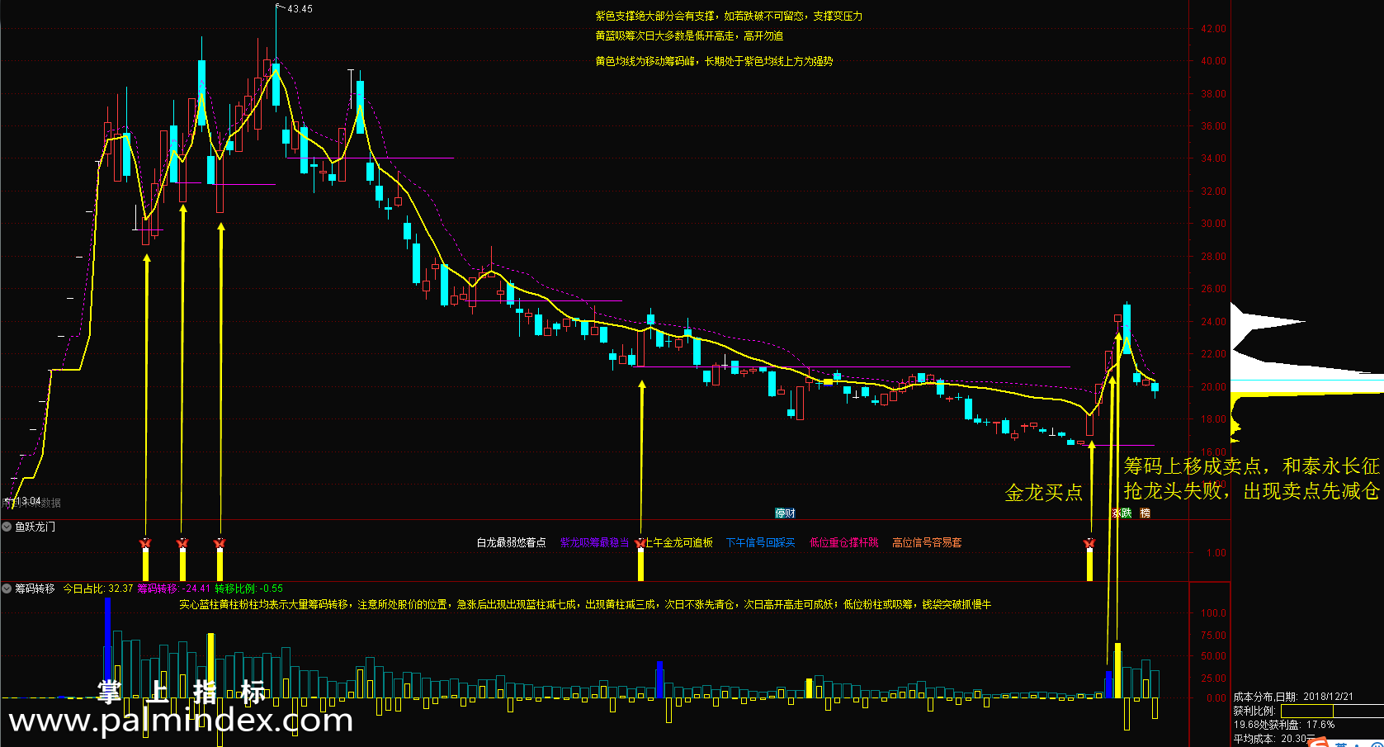Click the first butterfly buy-signal marker

(146, 543)
